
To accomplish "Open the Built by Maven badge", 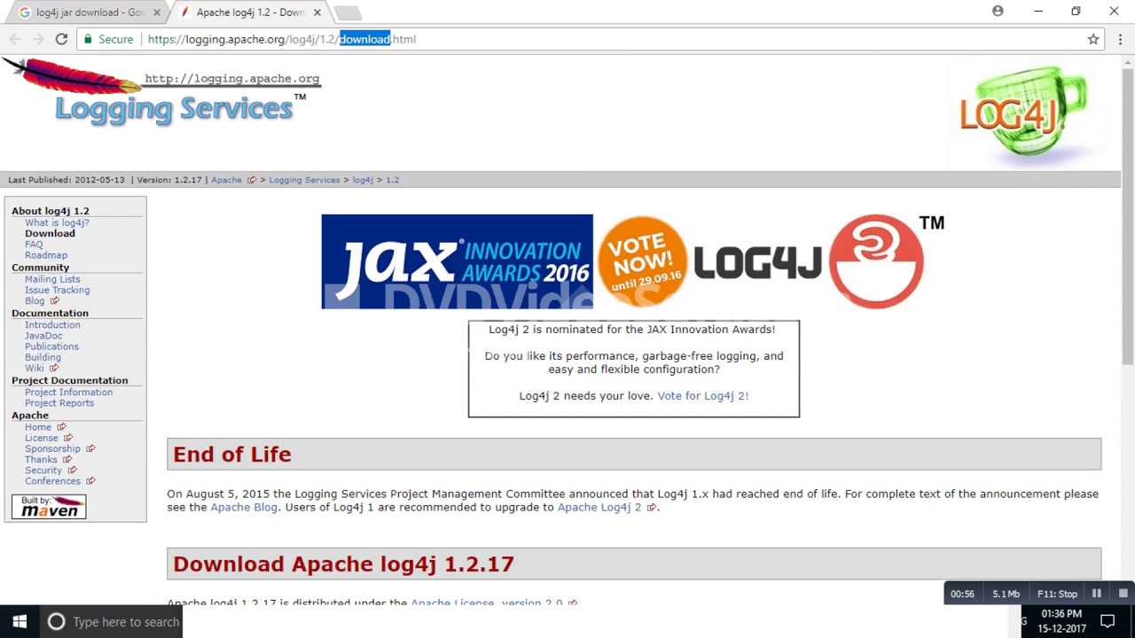I will click(50, 506).
